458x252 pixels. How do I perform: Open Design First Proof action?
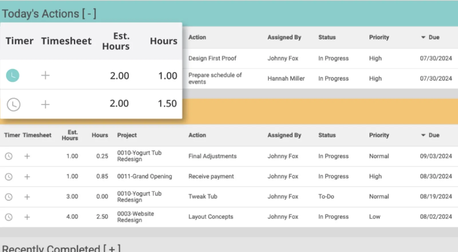point(212,58)
